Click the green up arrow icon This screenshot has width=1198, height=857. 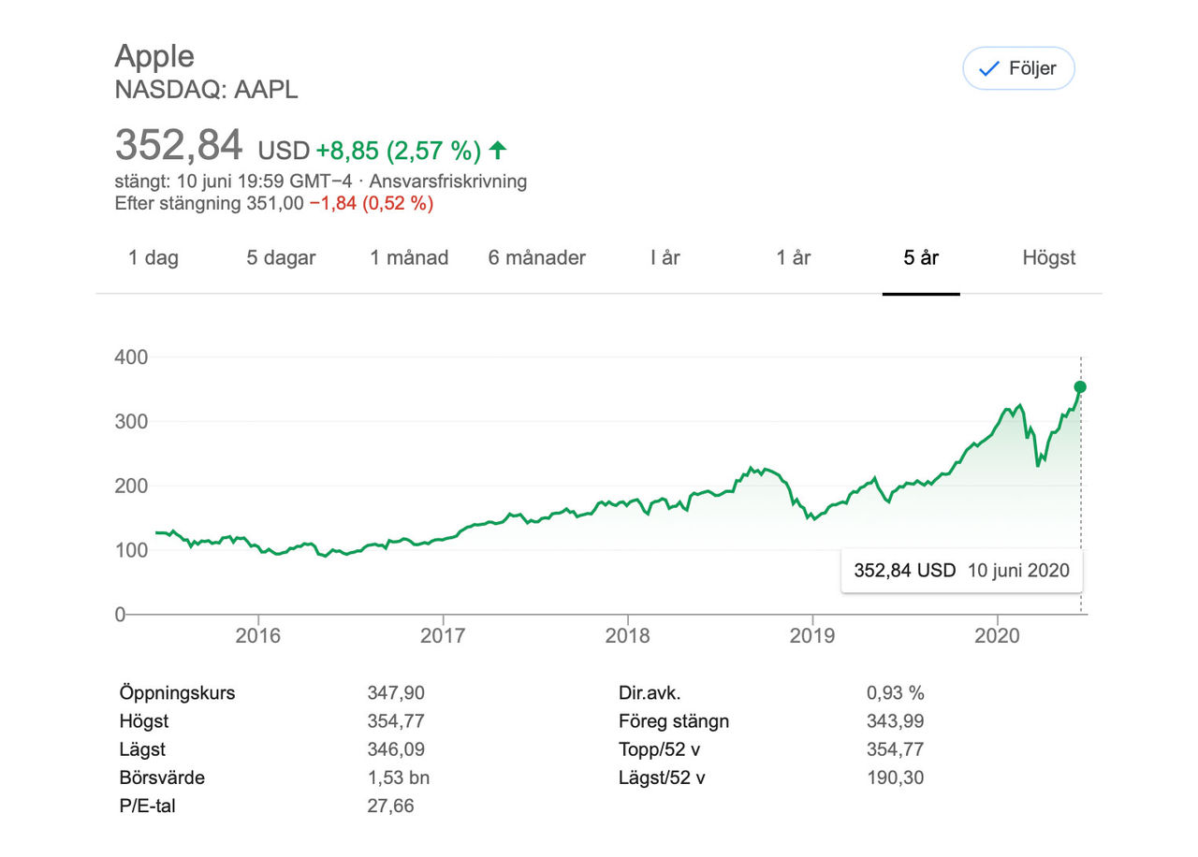coord(498,150)
